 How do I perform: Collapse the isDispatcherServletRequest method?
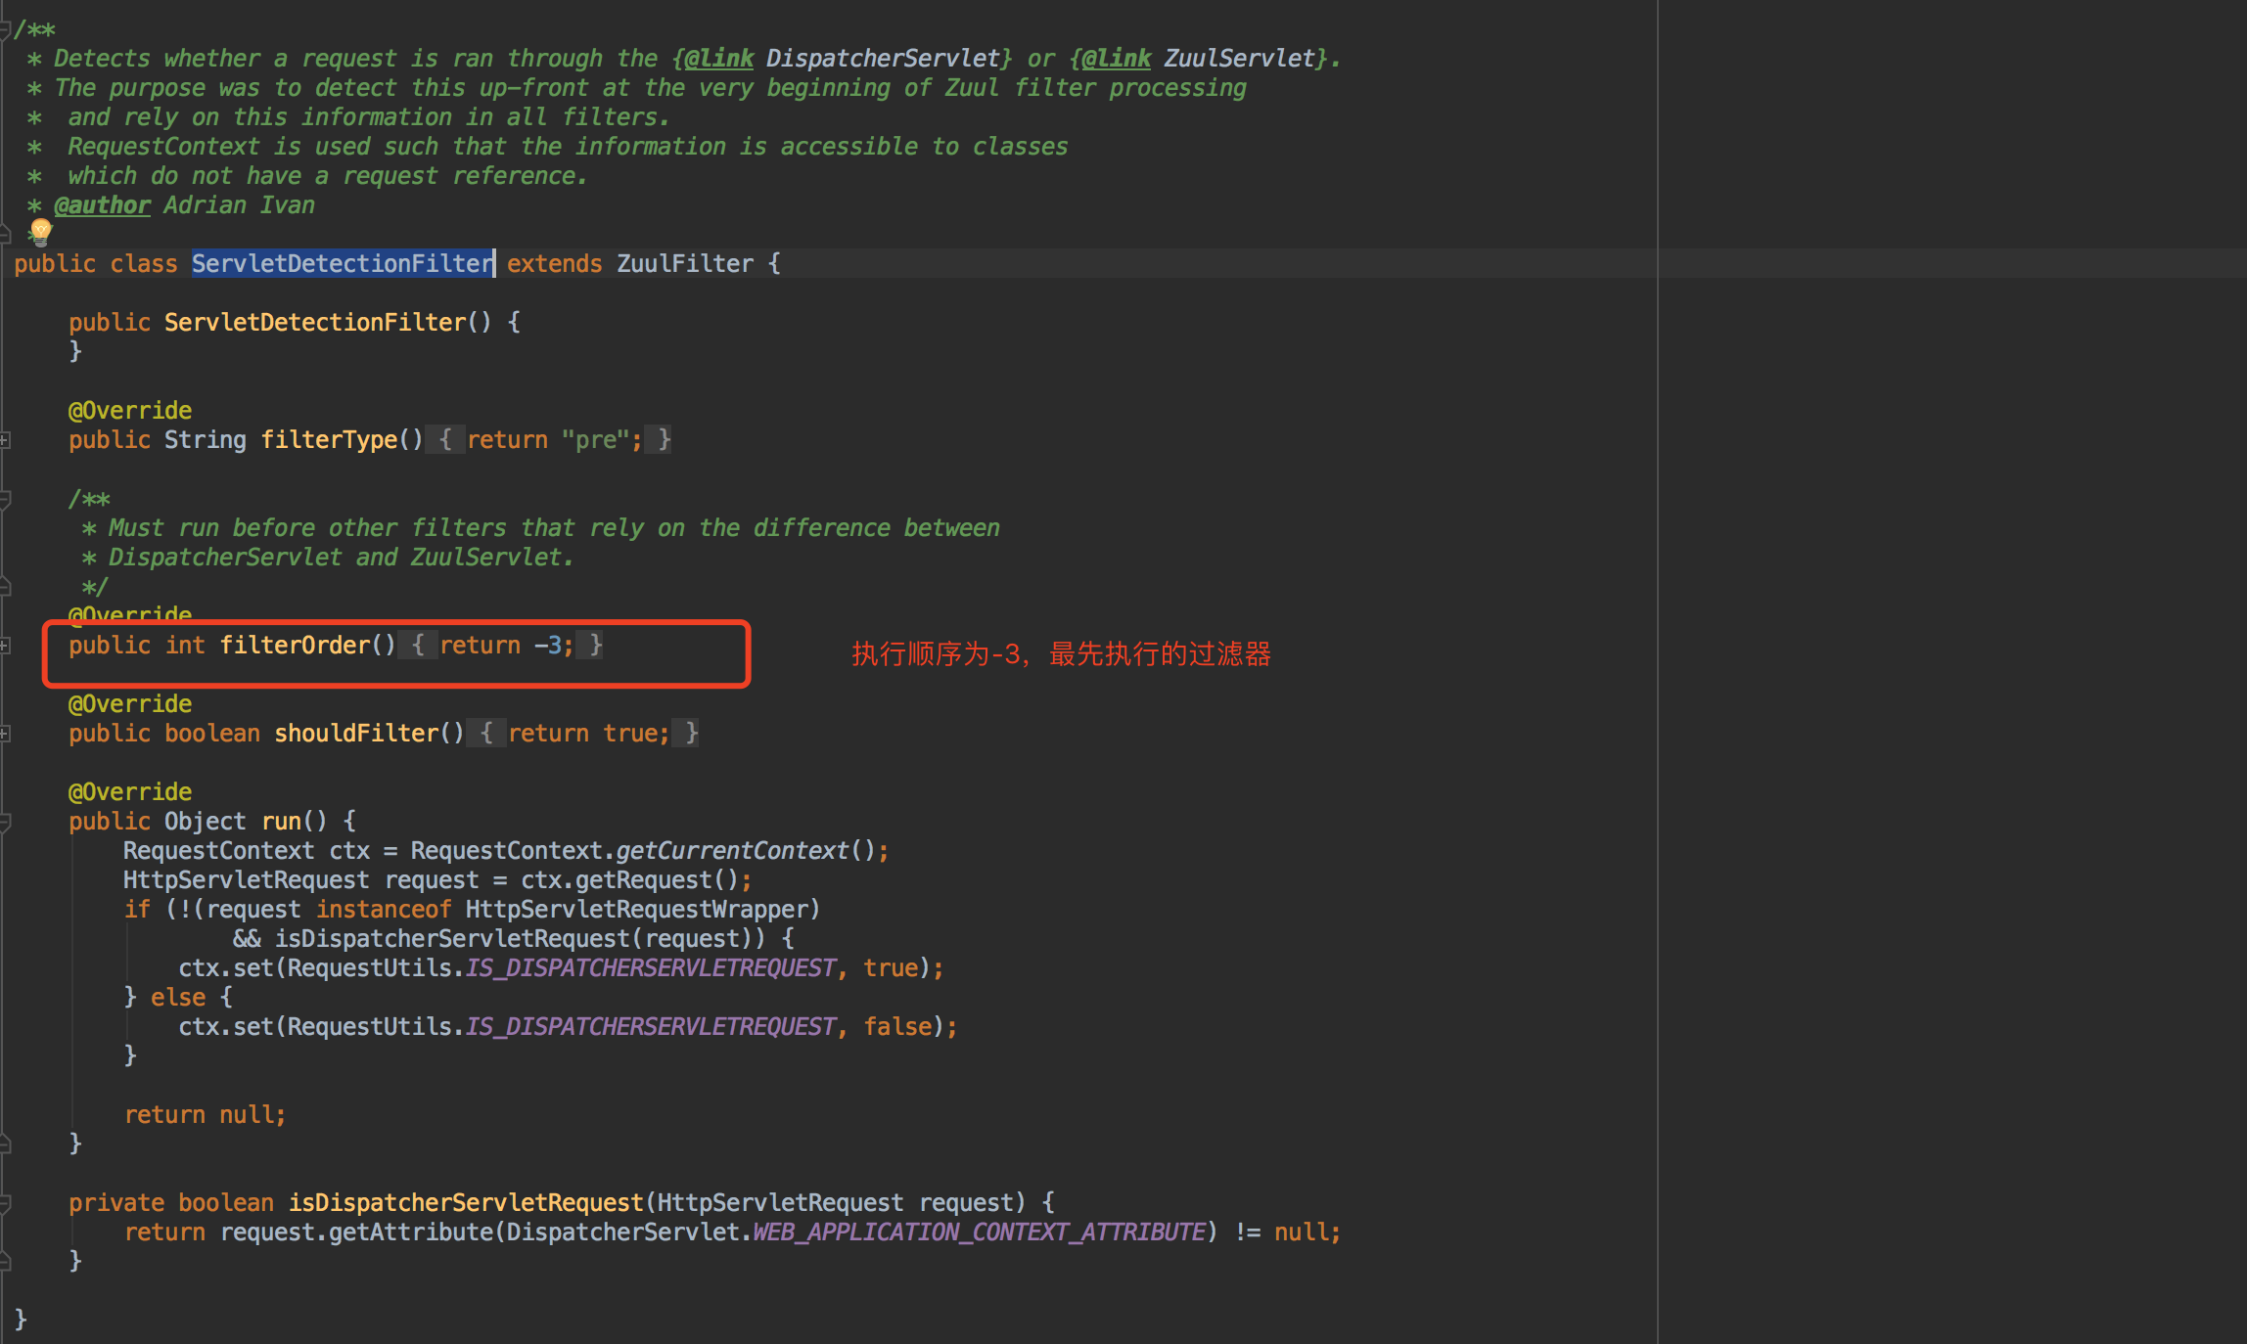coord(5,1203)
